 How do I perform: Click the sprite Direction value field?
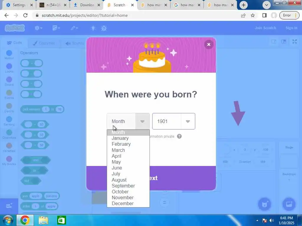click(263, 162)
